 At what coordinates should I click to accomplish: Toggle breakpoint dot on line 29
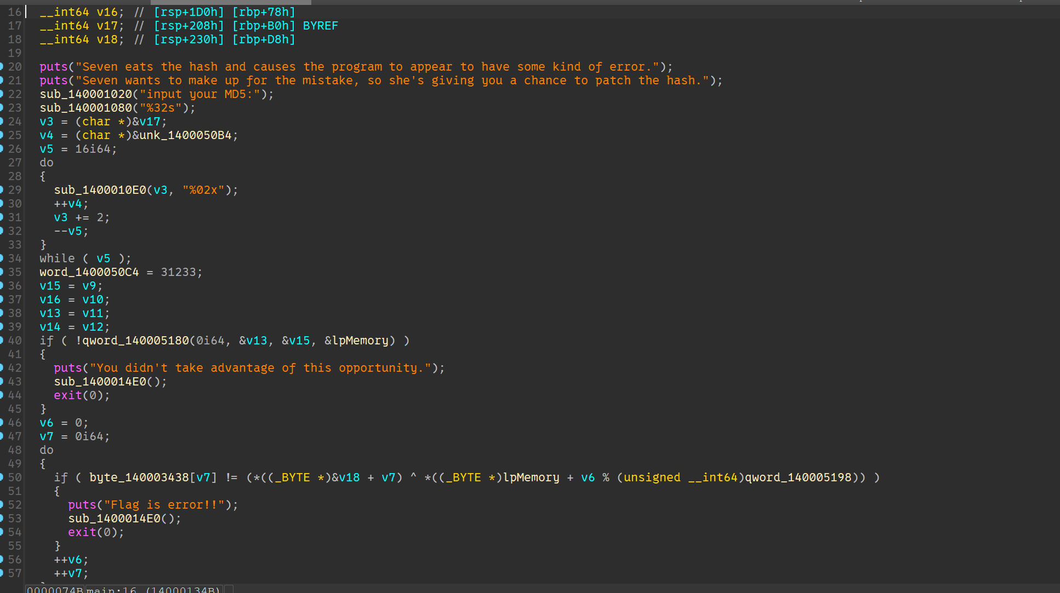pos(2,190)
